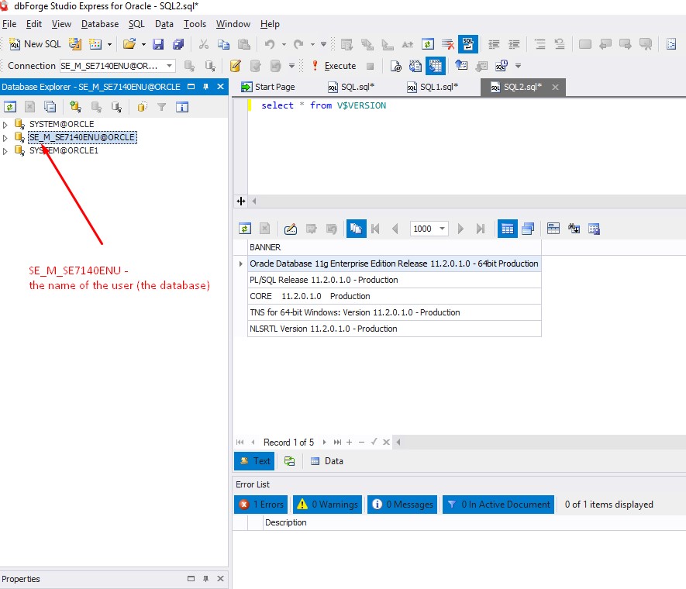Select SYSTEM@ORCLE connection in explorer
The height and width of the screenshot is (589, 686).
pyautogui.click(x=62, y=124)
